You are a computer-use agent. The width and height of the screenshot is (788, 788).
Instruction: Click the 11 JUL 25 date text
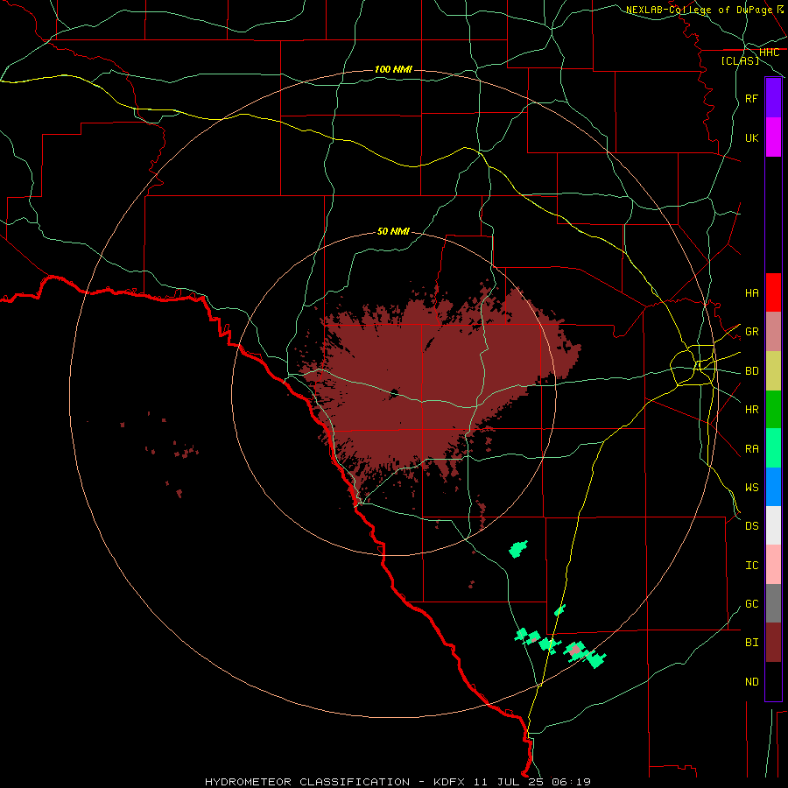click(508, 782)
